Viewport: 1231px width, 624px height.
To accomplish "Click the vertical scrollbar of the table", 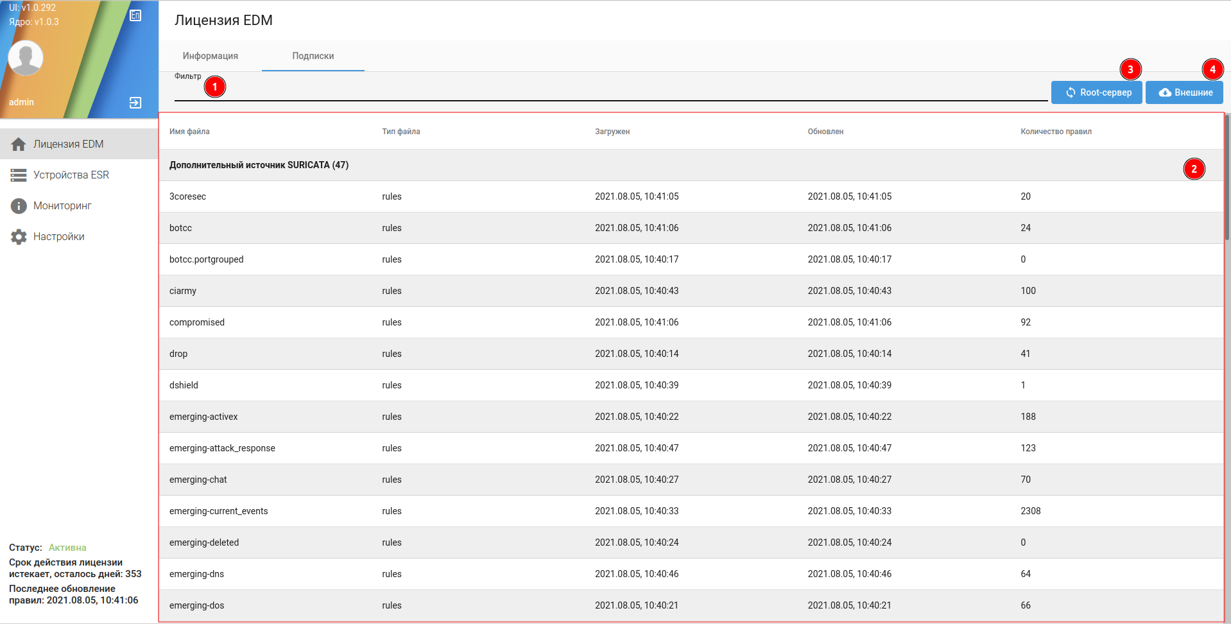I will 1227,180.
